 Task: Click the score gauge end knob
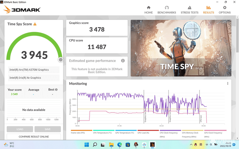(61, 60)
